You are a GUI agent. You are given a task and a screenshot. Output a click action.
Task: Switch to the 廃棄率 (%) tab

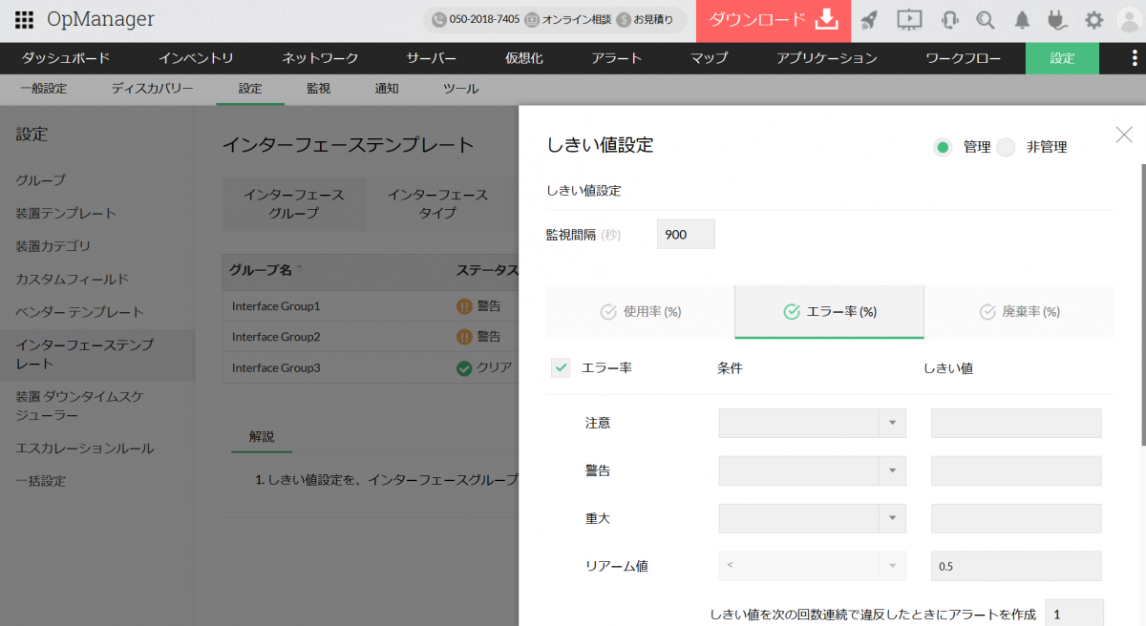tap(1019, 312)
